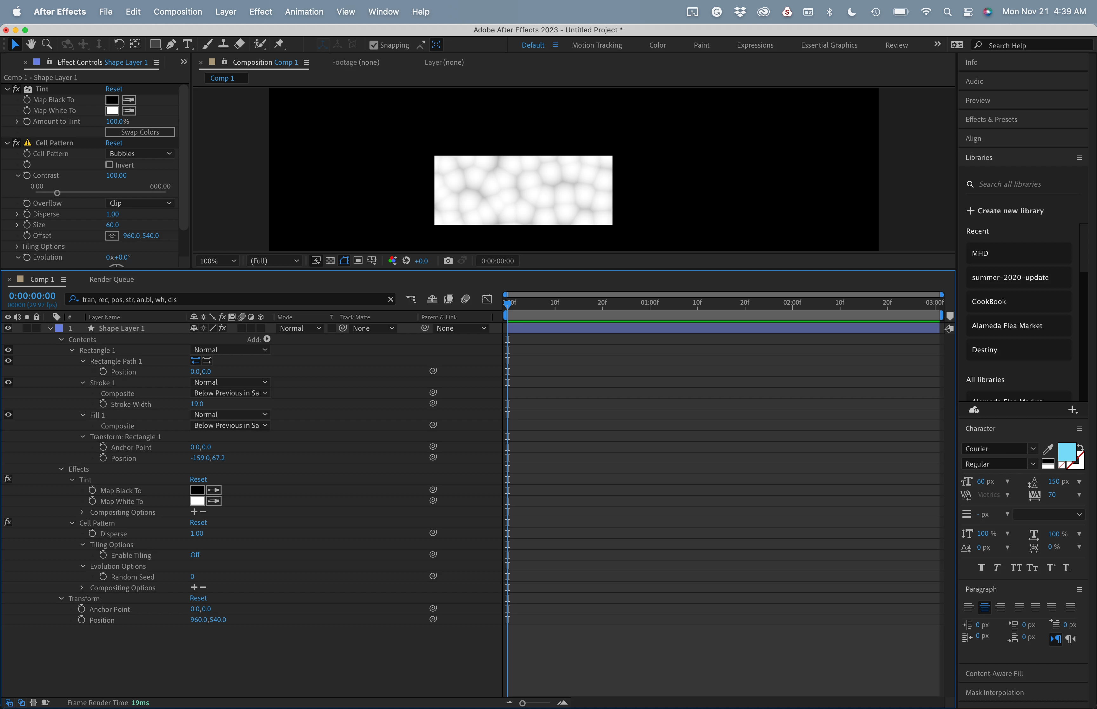This screenshot has width=1097, height=709.
Task: Toggle transparency grid in viewer
Action: [x=330, y=261]
